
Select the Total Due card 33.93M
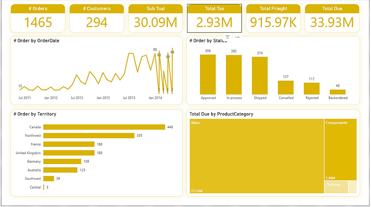coord(332,19)
